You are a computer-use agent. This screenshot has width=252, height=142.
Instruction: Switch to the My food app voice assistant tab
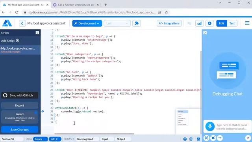pos(26,5)
